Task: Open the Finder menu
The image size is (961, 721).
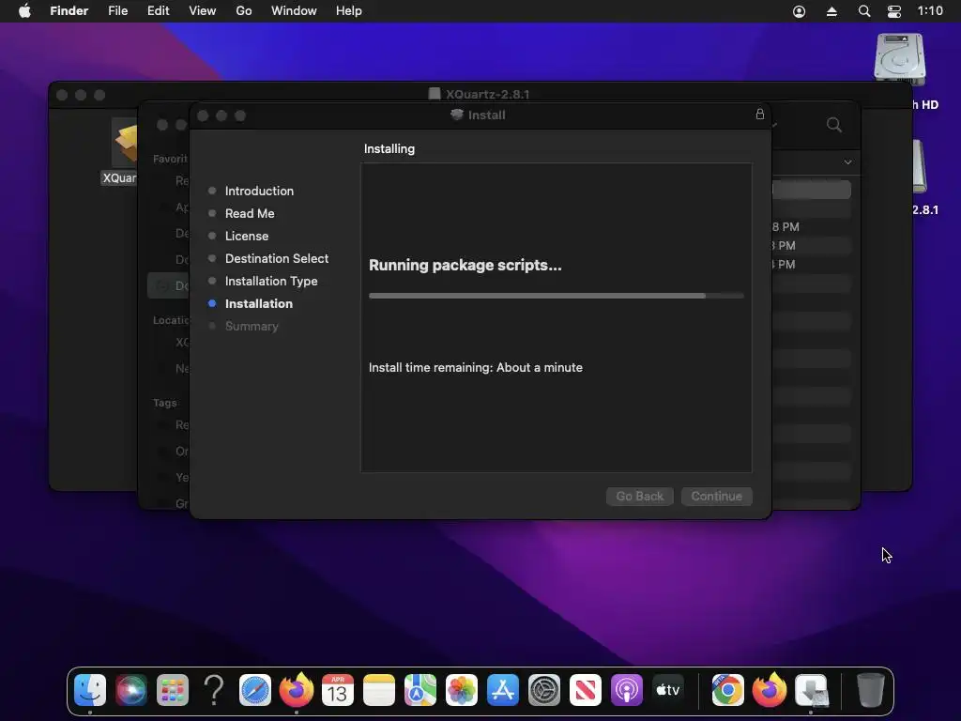Action: [69, 11]
